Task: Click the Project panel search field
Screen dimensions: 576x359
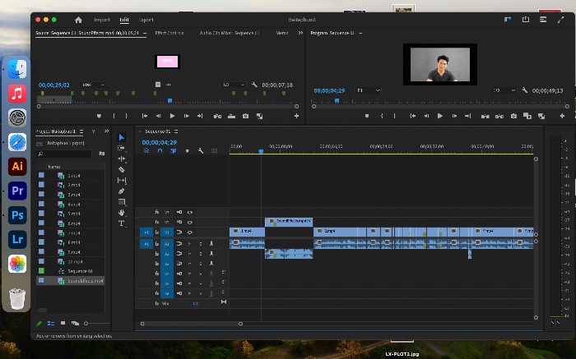Action: tap(64, 154)
